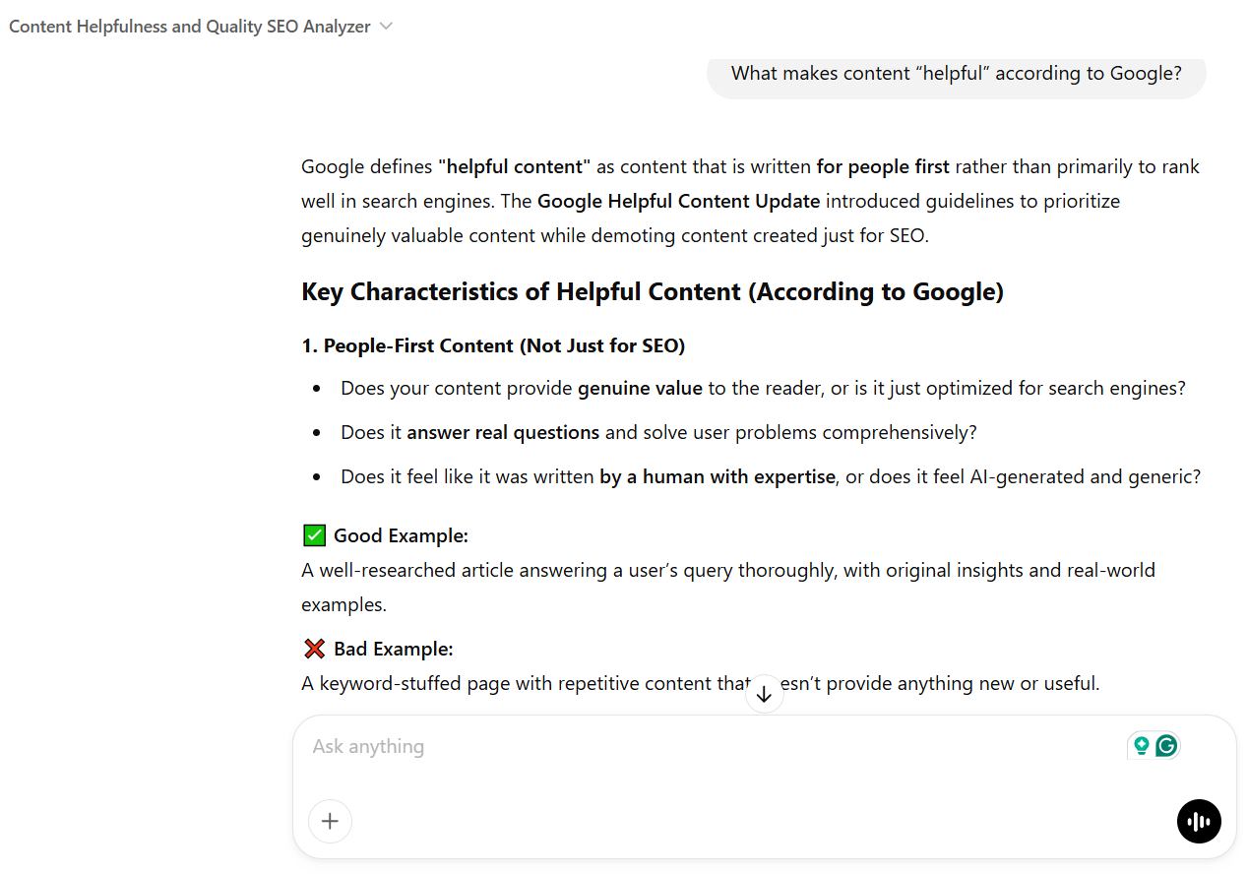Click the People-First Content numbered subheading

[493, 345]
